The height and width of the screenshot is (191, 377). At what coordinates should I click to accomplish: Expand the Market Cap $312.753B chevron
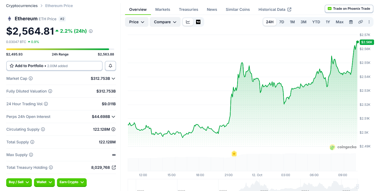tap(113, 78)
